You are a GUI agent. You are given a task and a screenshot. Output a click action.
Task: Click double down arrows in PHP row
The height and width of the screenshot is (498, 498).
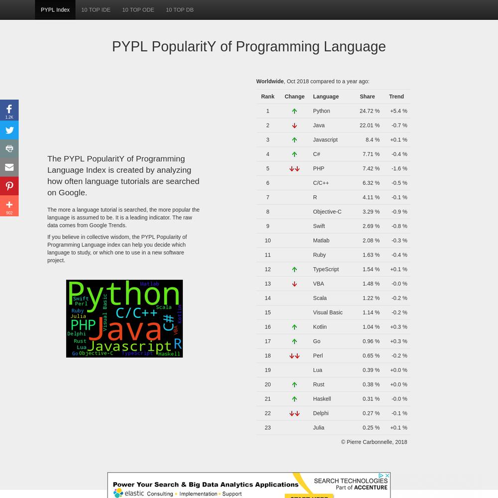[x=294, y=169]
